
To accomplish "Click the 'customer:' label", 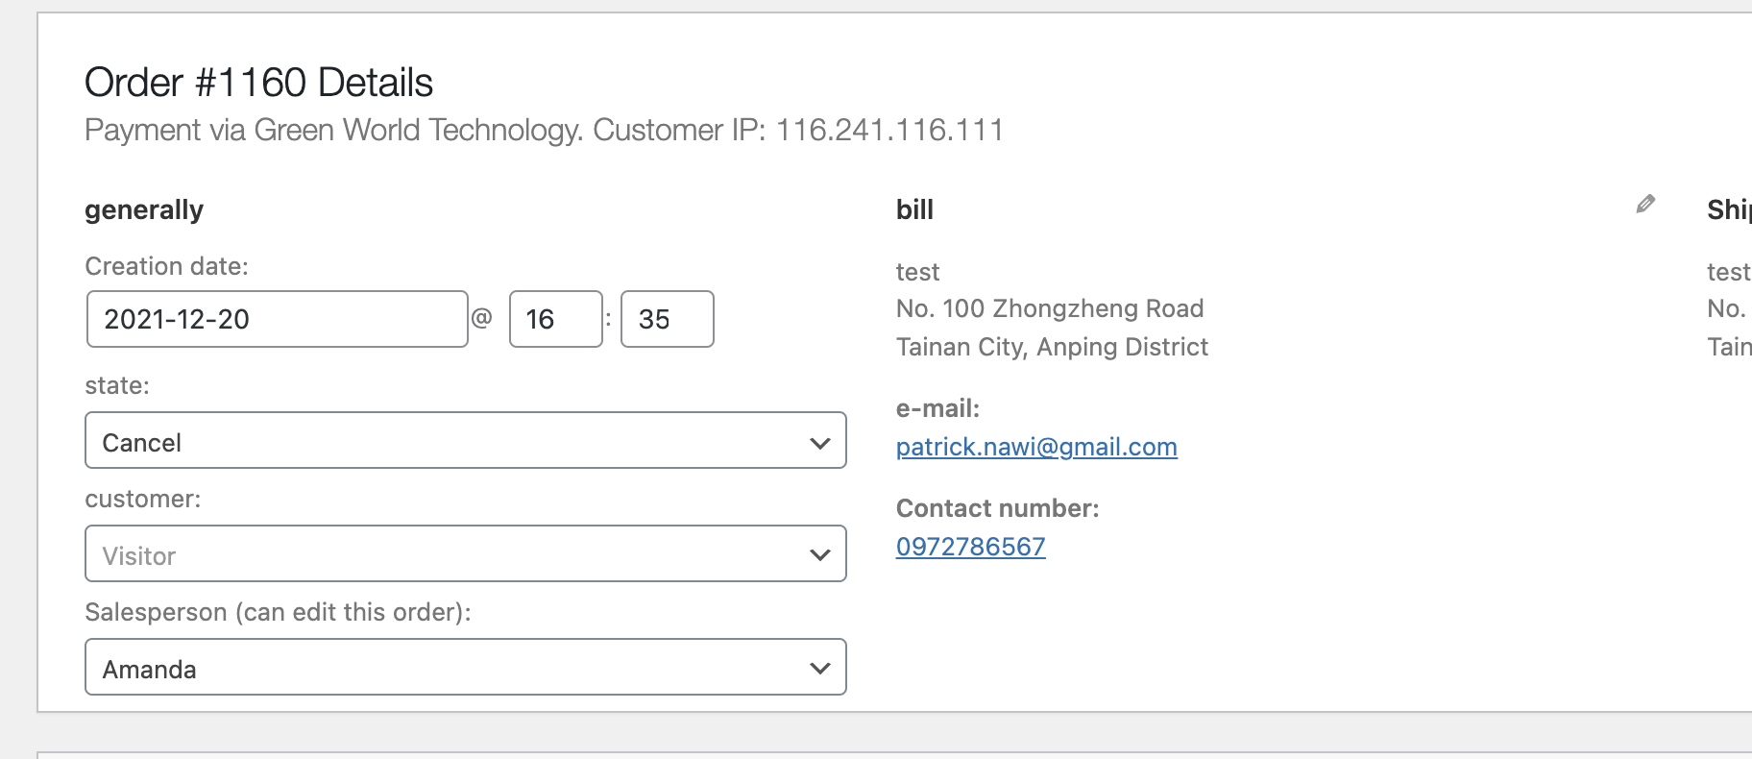I will 143,499.
